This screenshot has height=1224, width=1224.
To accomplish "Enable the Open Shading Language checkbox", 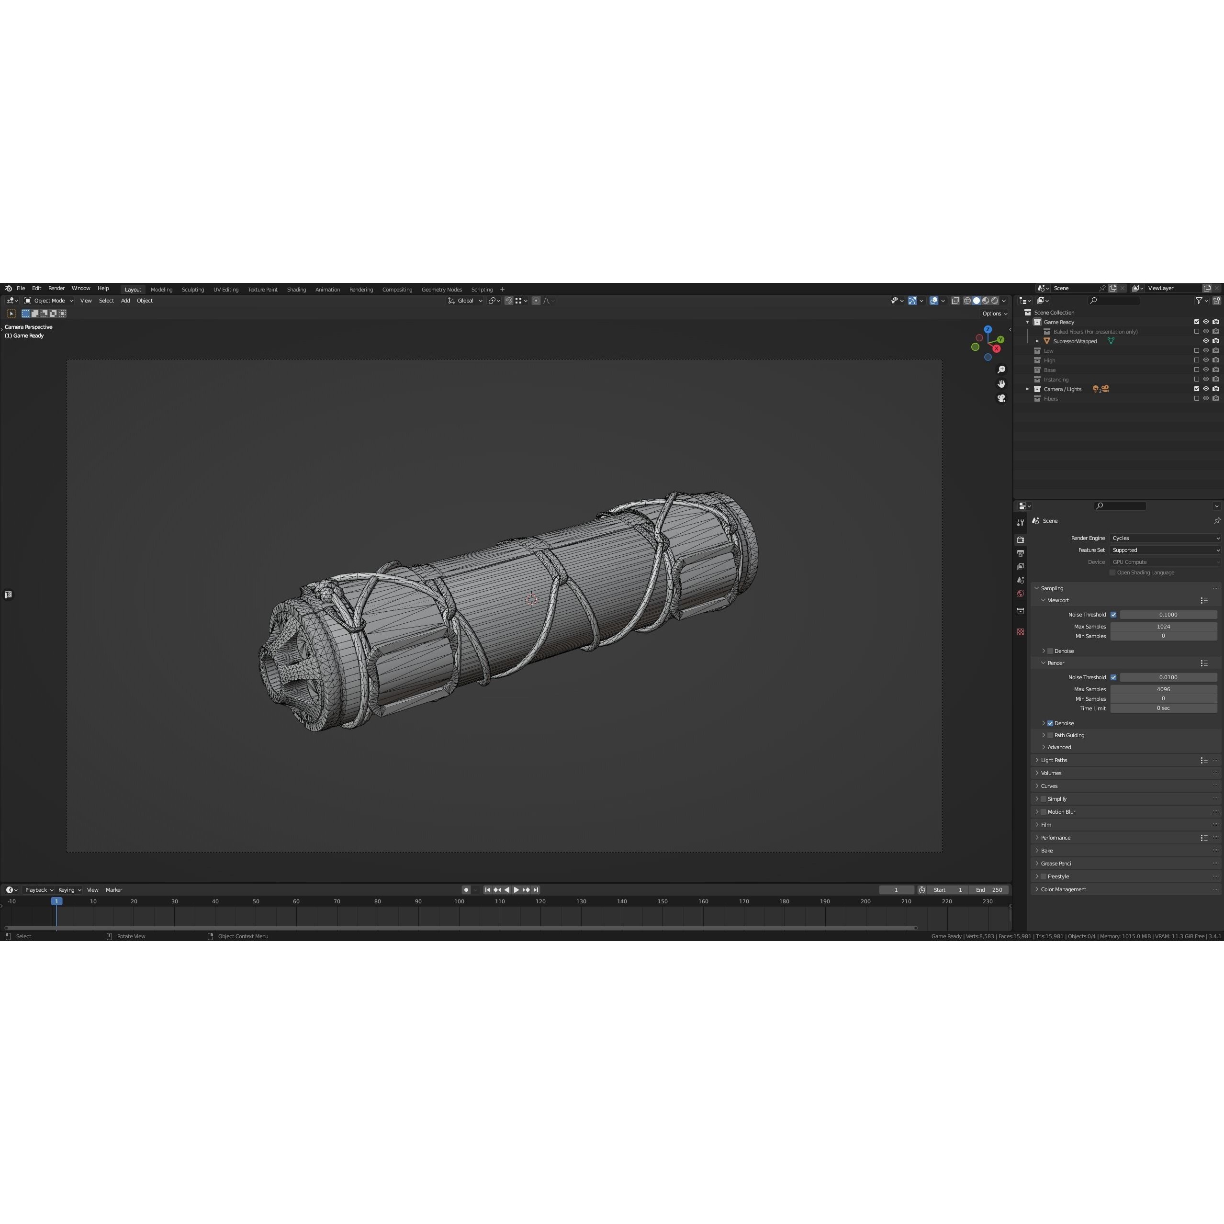I will 1112,572.
